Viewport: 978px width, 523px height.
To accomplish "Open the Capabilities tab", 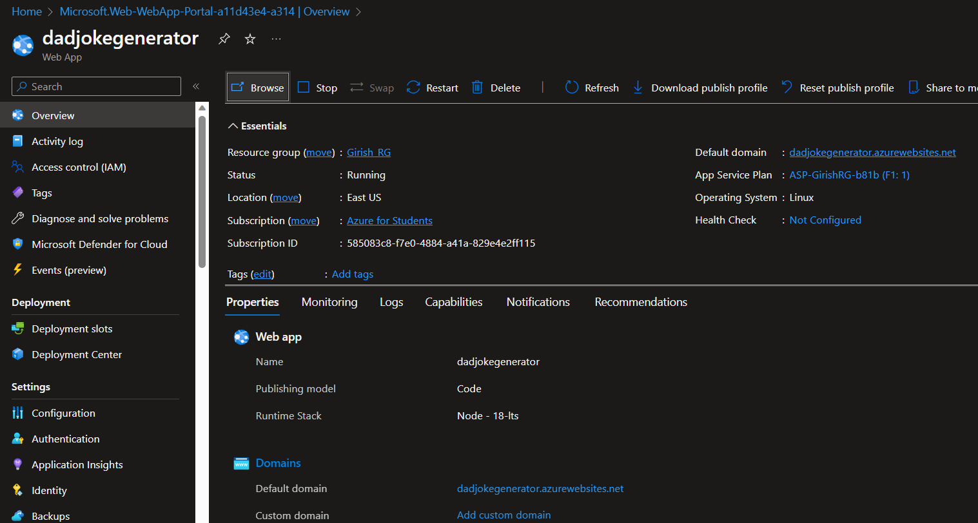I will pos(453,302).
